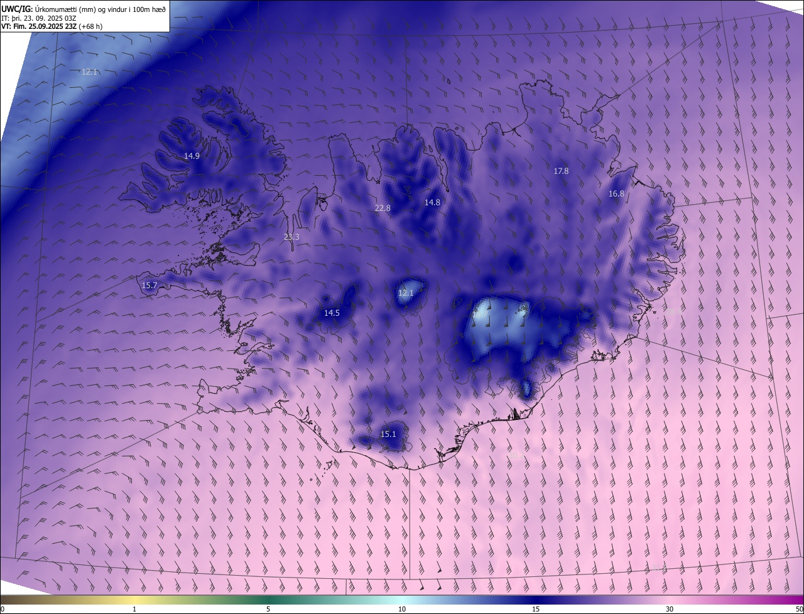Click the 15.7 value label on the map
Image resolution: width=804 pixels, height=614 pixels.
pos(149,285)
